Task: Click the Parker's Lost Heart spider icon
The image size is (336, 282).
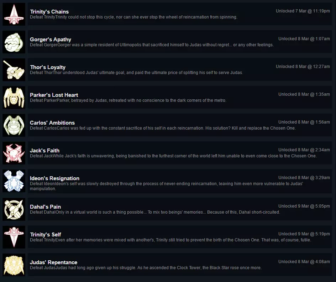Action: 14,98
